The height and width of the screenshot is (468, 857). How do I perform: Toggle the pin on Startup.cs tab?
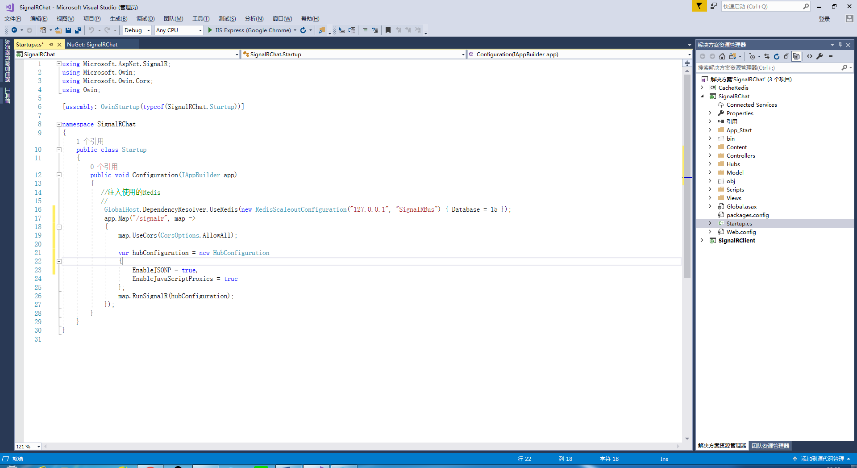point(51,45)
